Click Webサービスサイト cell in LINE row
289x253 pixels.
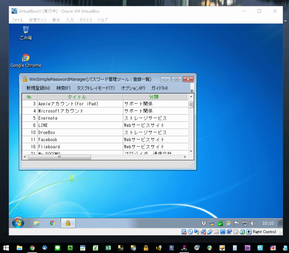click(156, 125)
